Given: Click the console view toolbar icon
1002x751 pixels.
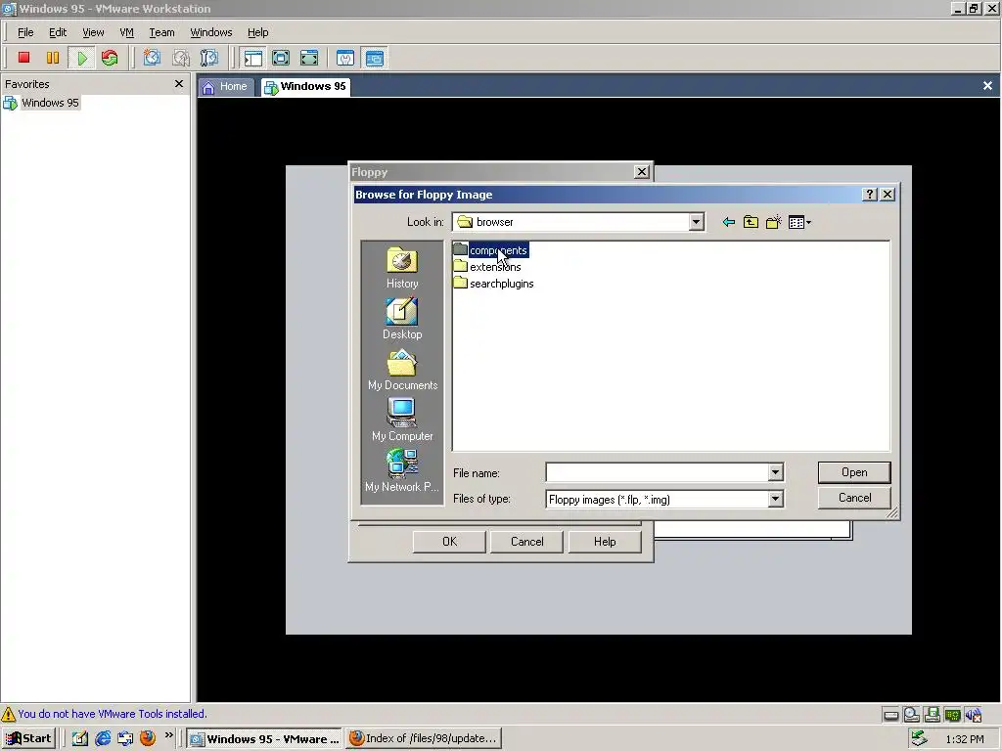Looking at the screenshot, I should coord(375,58).
